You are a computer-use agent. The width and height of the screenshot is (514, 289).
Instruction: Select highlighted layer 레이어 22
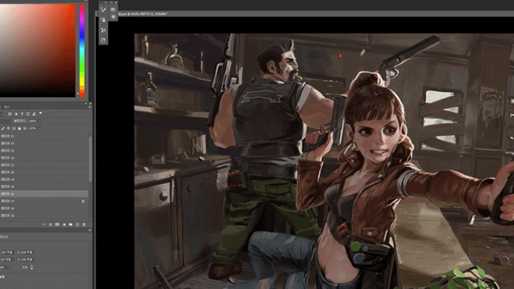point(44,193)
